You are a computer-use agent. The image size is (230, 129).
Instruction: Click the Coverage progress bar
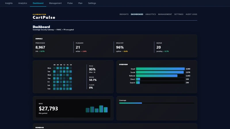tap(157, 103)
